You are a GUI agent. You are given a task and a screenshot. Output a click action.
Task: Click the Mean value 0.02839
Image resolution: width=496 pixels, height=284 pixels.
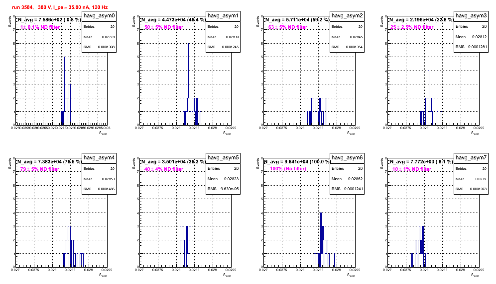click(232, 37)
